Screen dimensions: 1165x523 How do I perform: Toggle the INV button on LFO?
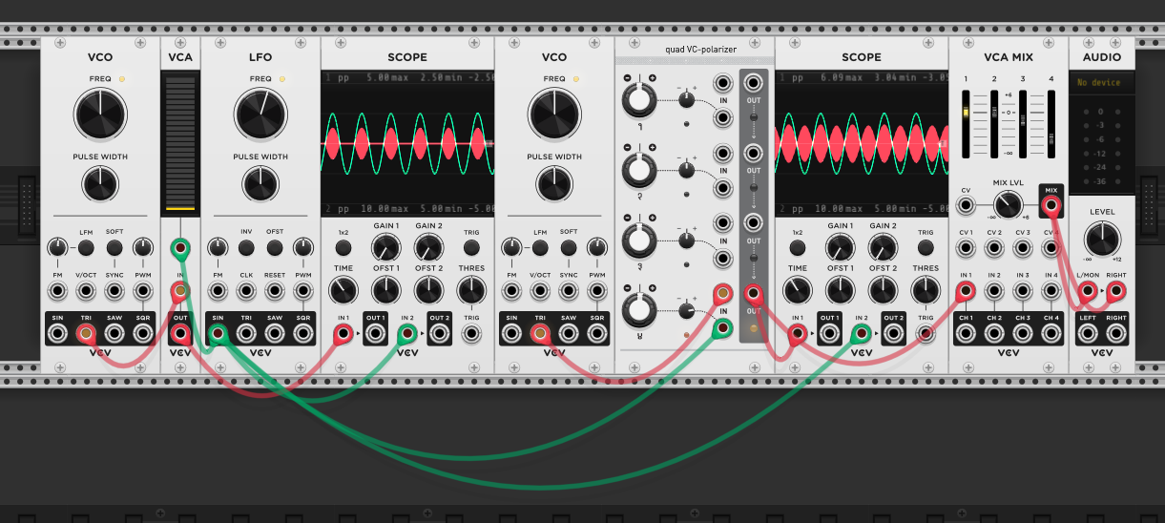click(x=246, y=248)
